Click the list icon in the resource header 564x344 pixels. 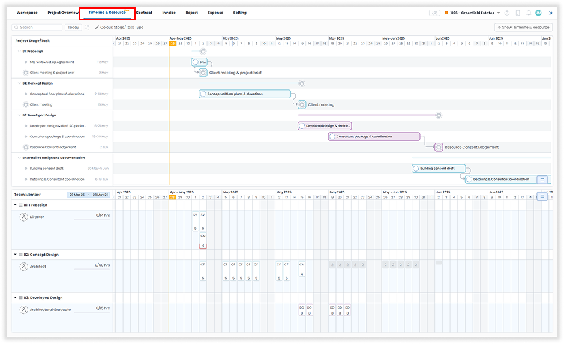[x=542, y=196]
